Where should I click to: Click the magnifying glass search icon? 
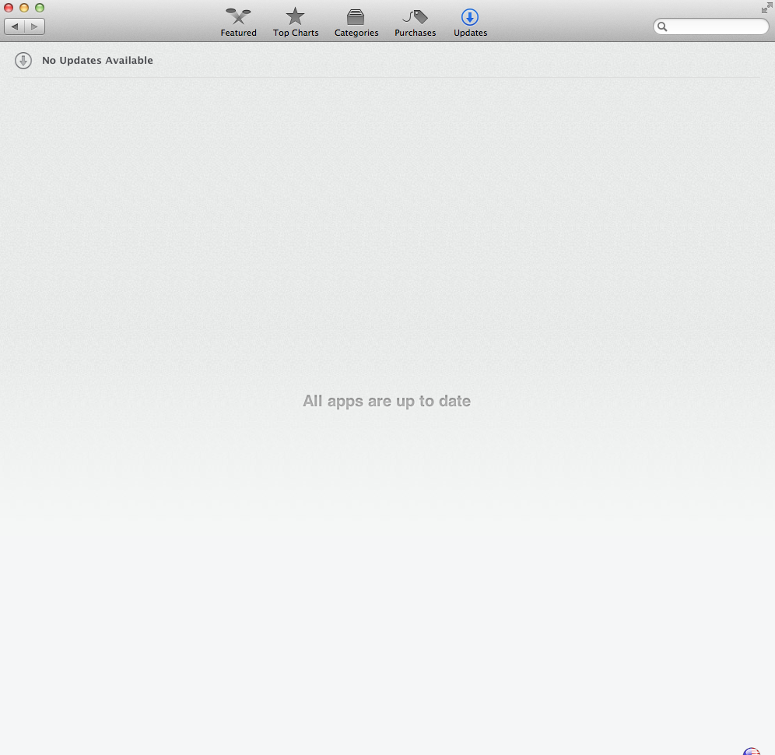point(662,26)
